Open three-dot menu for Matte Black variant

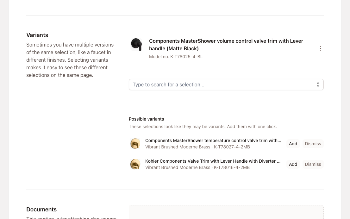[x=320, y=48]
